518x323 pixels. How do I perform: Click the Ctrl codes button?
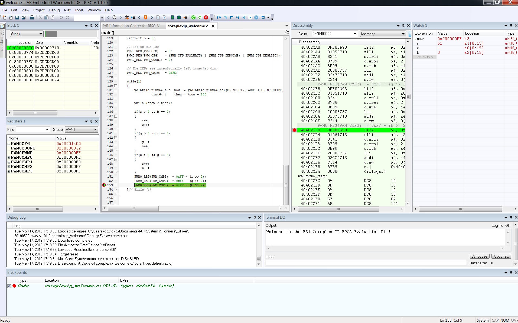coord(479,256)
